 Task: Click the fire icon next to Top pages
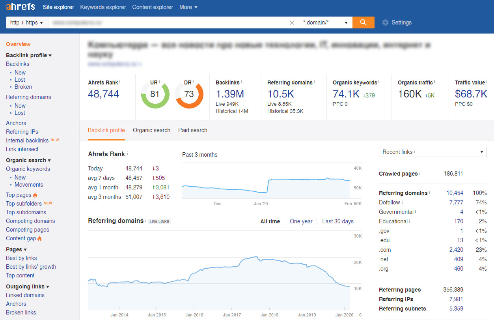click(x=35, y=195)
